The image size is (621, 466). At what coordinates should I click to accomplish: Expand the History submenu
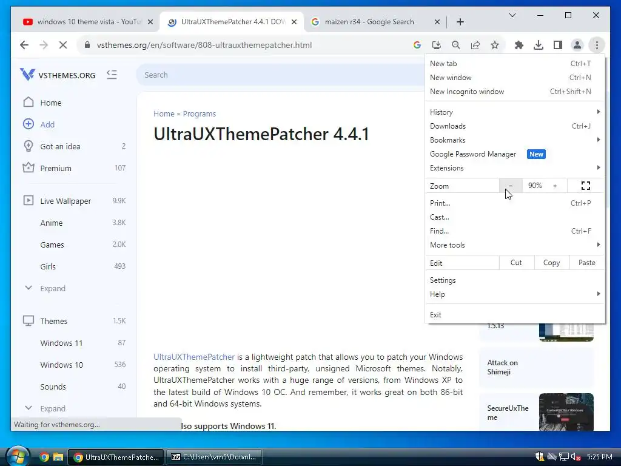coord(515,112)
